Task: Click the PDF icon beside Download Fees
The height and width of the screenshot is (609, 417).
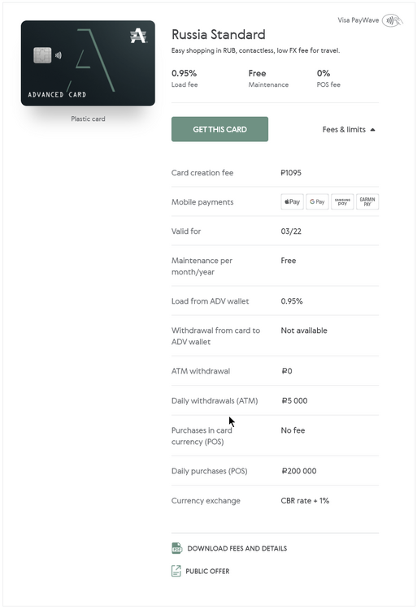Action: (x=177, y=548)
